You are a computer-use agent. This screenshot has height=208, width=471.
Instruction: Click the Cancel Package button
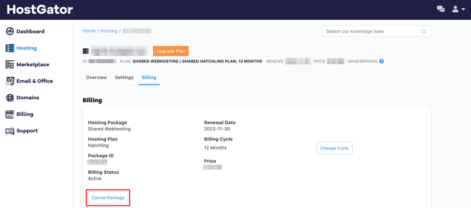(x=108, y=197)
